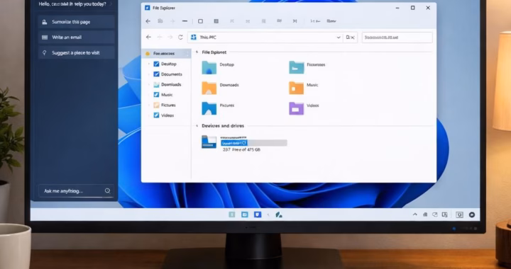Select the highlighted top item in the sidebar
The width and height of the screenshot is (511, 269).
[x=166, y=53]
